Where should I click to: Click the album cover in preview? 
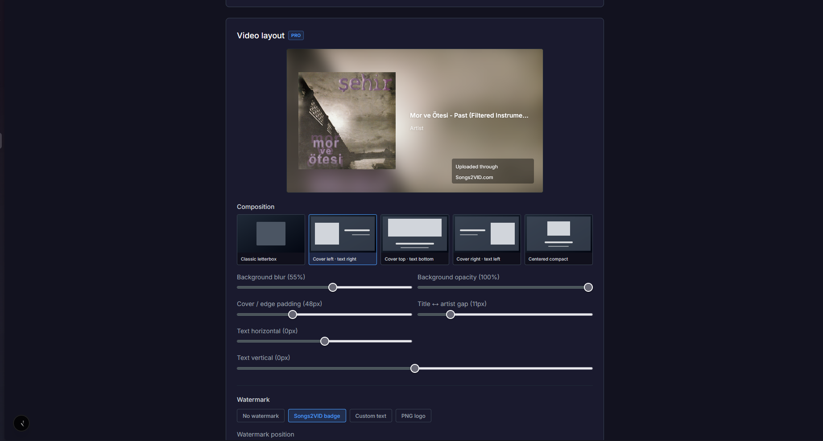347,121
